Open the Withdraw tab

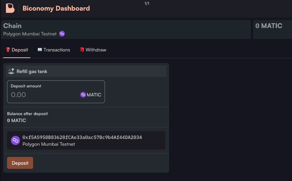click(x=96, y=50)
